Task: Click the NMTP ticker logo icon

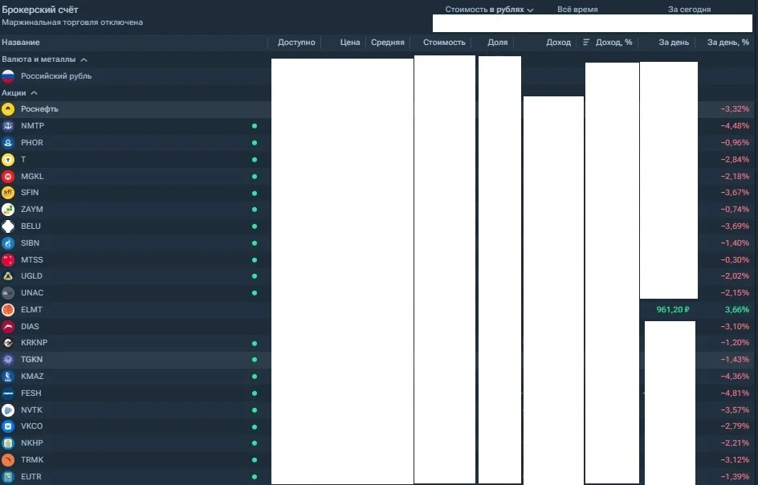Action: coord(8,126)
